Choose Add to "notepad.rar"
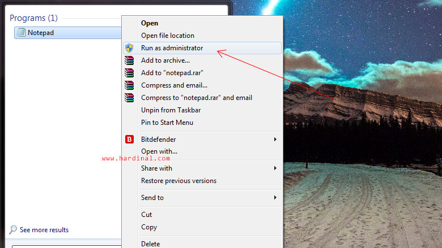The height and width of the screenshot is (248, 442). click(x=202, y=73)
